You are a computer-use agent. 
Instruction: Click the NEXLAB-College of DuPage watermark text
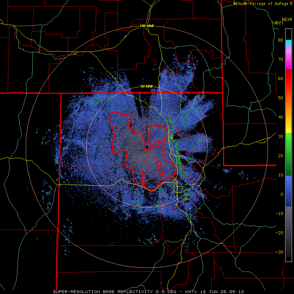[263, 4]
